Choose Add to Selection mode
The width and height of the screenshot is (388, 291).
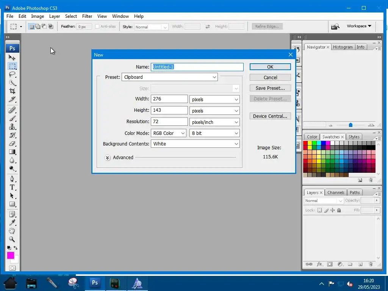point(38,27)
